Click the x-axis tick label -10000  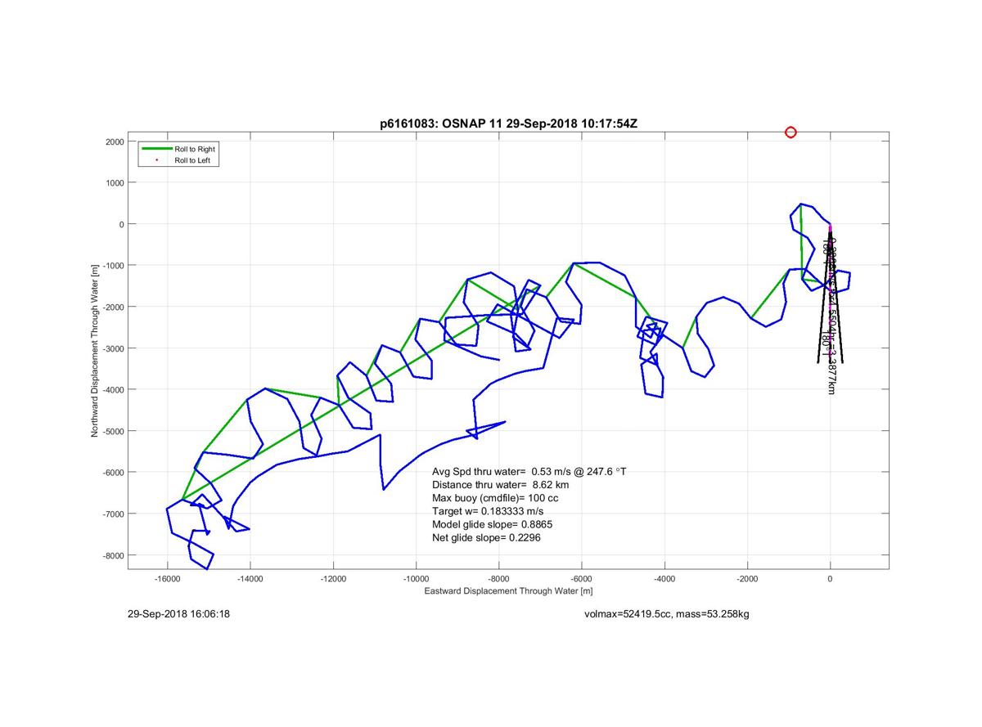coord(416,579)
